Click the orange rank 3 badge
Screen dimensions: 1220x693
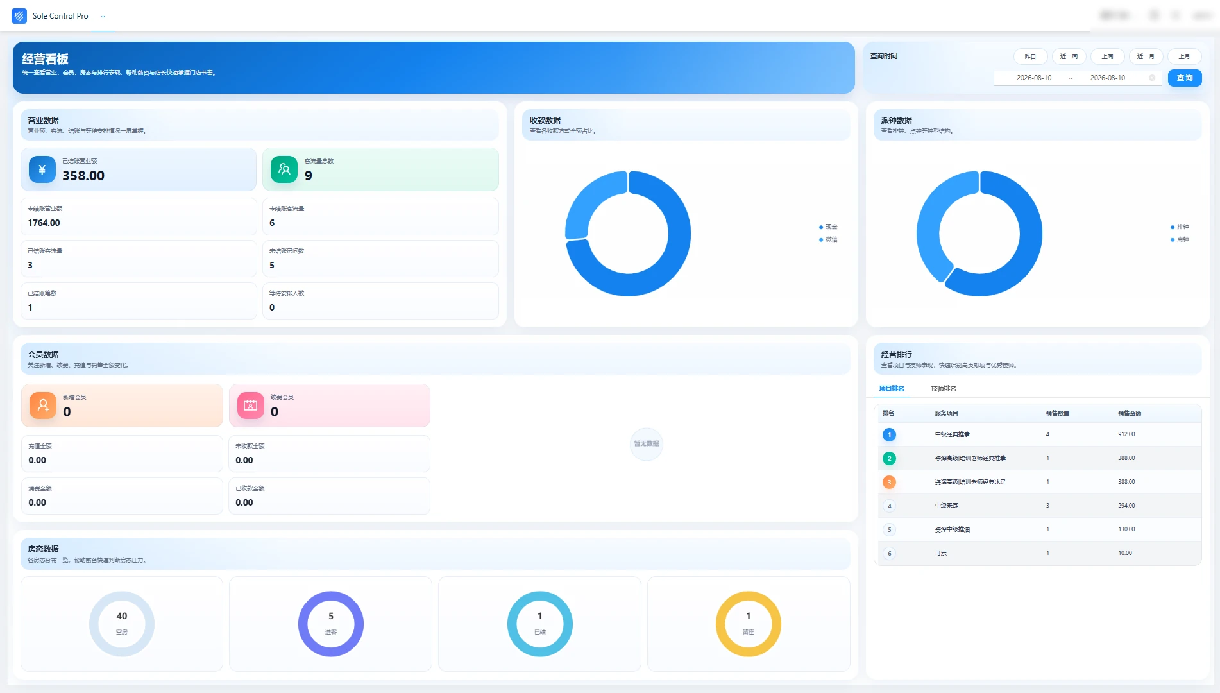tap(889, 483)
